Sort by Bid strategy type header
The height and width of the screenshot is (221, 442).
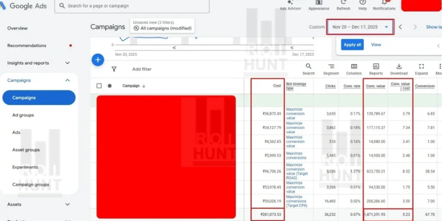[x=296, y=86]
